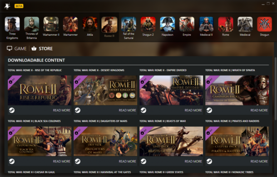This screenshot has width=277, height=177.
Task: Open the Total War launcher logo
Action: coord(7,6)
